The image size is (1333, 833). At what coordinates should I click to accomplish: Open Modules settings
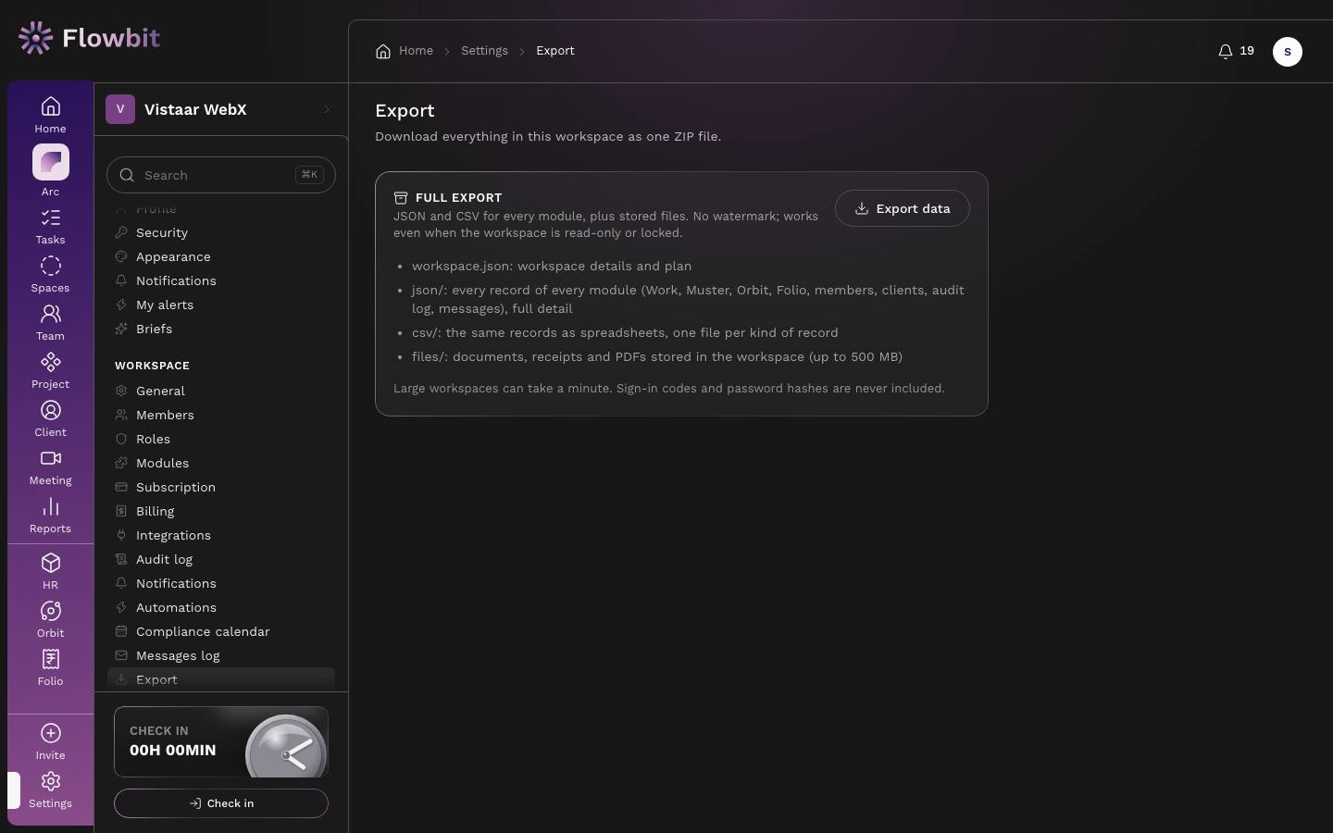point(221,464)
